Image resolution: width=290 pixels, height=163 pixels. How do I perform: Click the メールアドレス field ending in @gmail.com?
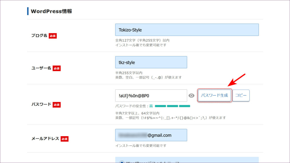[151, 135]
